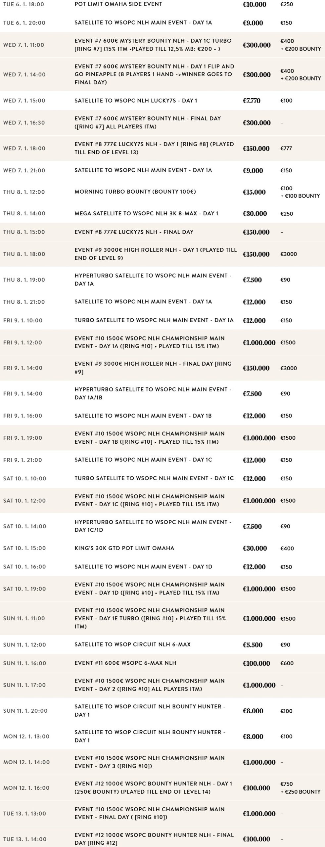The image size is (325, 847).
Task: Select Event #12 Bounty Hunter Final Day
Action: 154,839
